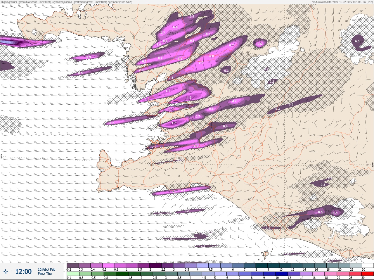Viewport: 374px width, 280px height.
Task: Select the bright red swatch ending the lower legend
Action: [x=368, y=274]
